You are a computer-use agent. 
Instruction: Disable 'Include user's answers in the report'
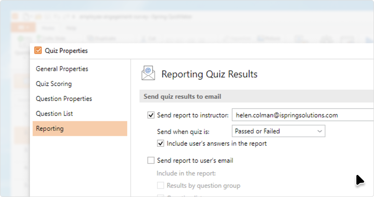click(x=161, y=143)
